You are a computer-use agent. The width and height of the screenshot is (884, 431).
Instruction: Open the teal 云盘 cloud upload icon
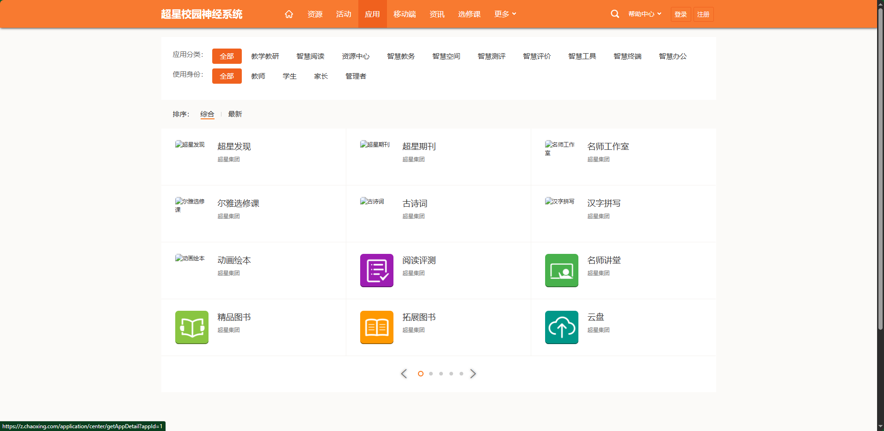(561, 327)
